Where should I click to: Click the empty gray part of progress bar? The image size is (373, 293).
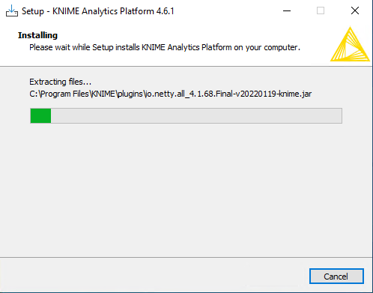point(196,115)
